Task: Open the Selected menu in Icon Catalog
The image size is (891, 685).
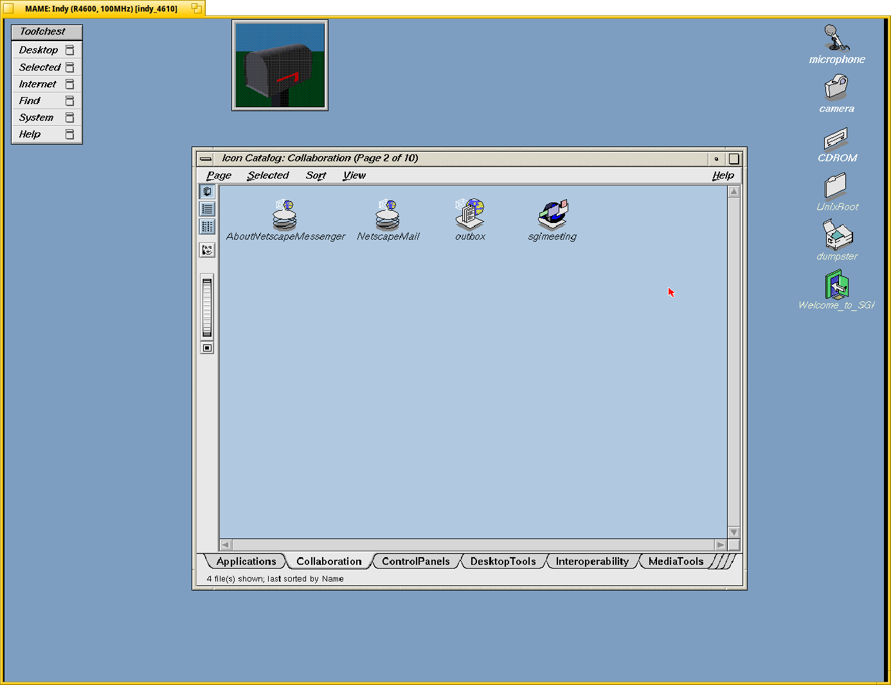Action: pyautogui.click(x=268, y=175)
